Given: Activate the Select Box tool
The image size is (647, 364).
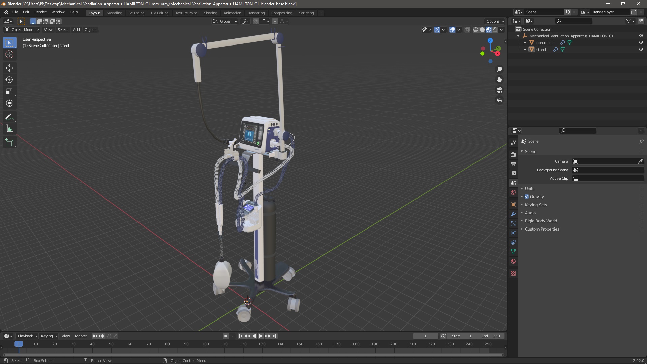Looking at the screenshot, I should [x=9, y=43].
